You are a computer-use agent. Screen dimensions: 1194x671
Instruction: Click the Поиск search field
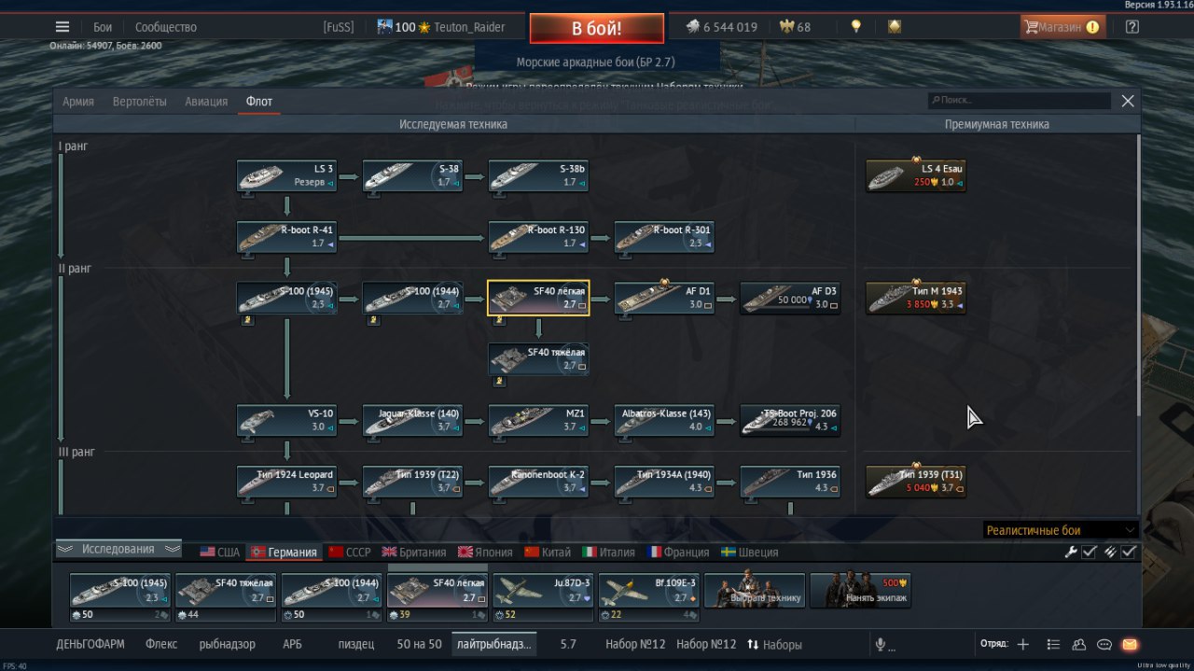[1019, 101]
